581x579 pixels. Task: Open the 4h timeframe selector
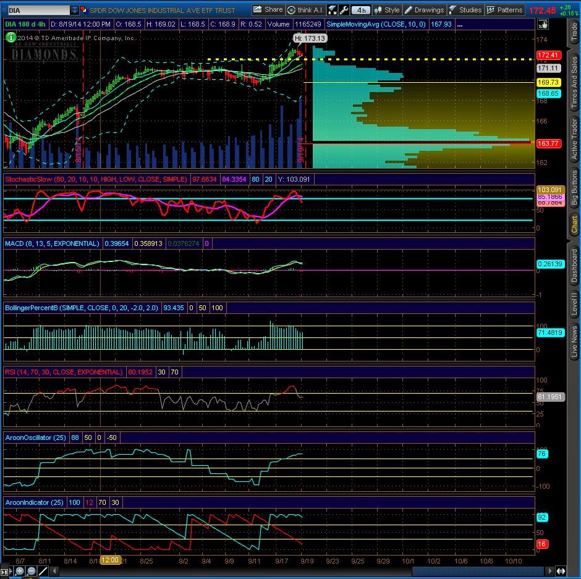[x=362, y=10]
